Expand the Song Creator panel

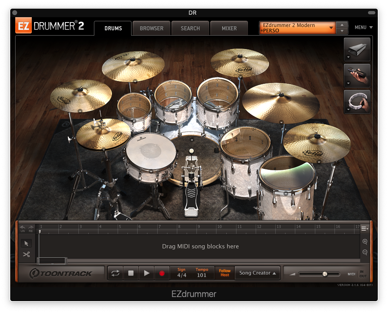[257, 273]
